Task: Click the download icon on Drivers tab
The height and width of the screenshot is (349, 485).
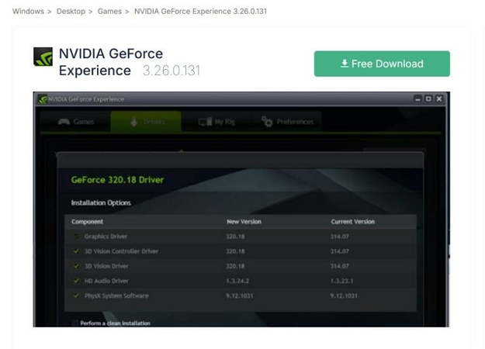Action: (134, 122)
